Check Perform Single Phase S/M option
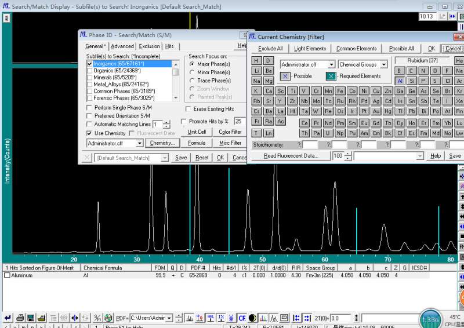This screenshot has width=464, height=328. [x=90, y=108]
